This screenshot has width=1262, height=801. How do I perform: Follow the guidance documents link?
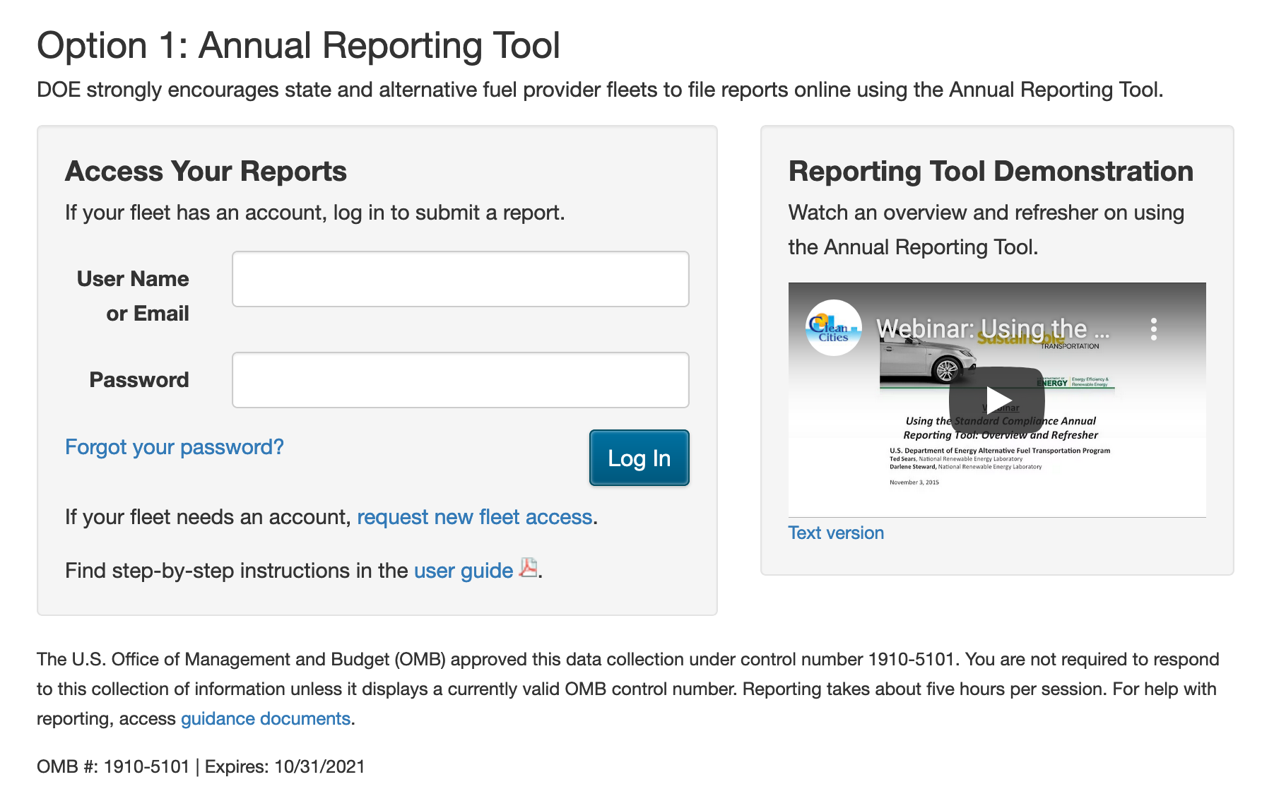pyautogui.click(x=266, y=718)
